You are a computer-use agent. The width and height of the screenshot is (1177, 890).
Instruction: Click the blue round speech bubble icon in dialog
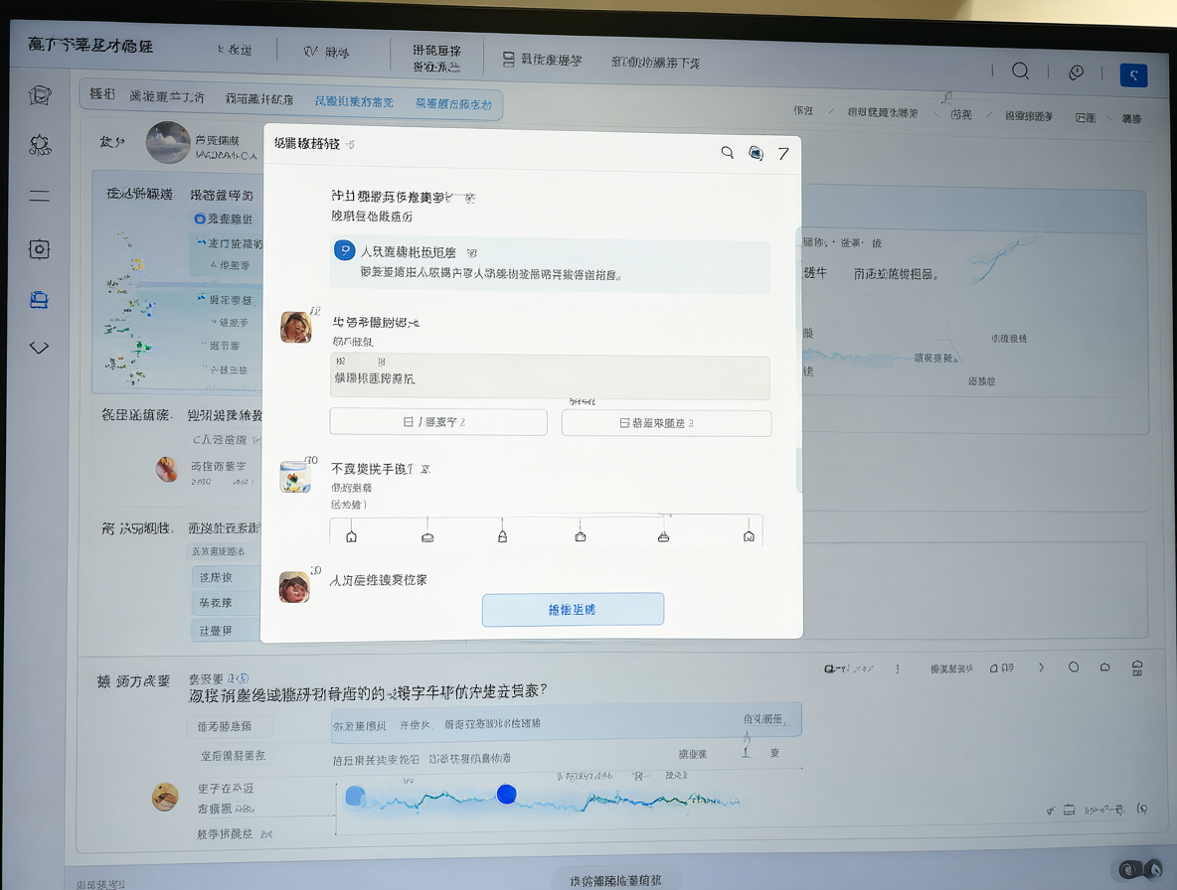coord(345,250)
